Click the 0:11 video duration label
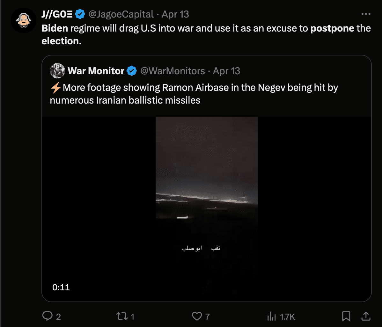The height and width of the screenshot is (327, 382). [61, 287]
